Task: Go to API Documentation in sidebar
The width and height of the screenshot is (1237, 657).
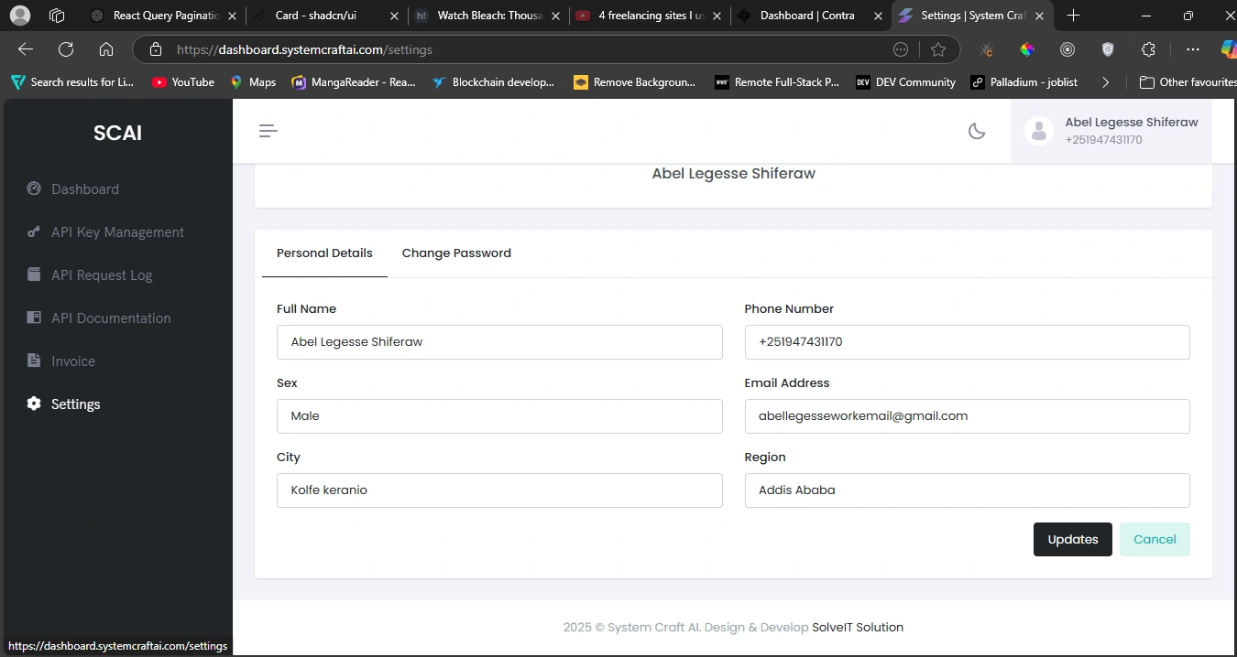Action: point(110,318)
